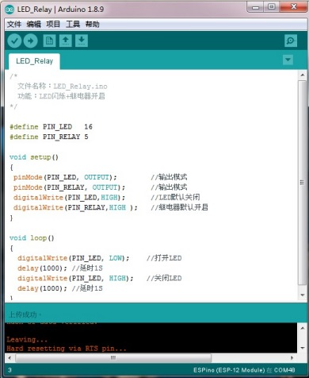309x378 pixels.
Task: Open the 编辑 menu
Action: coord(33,25)
